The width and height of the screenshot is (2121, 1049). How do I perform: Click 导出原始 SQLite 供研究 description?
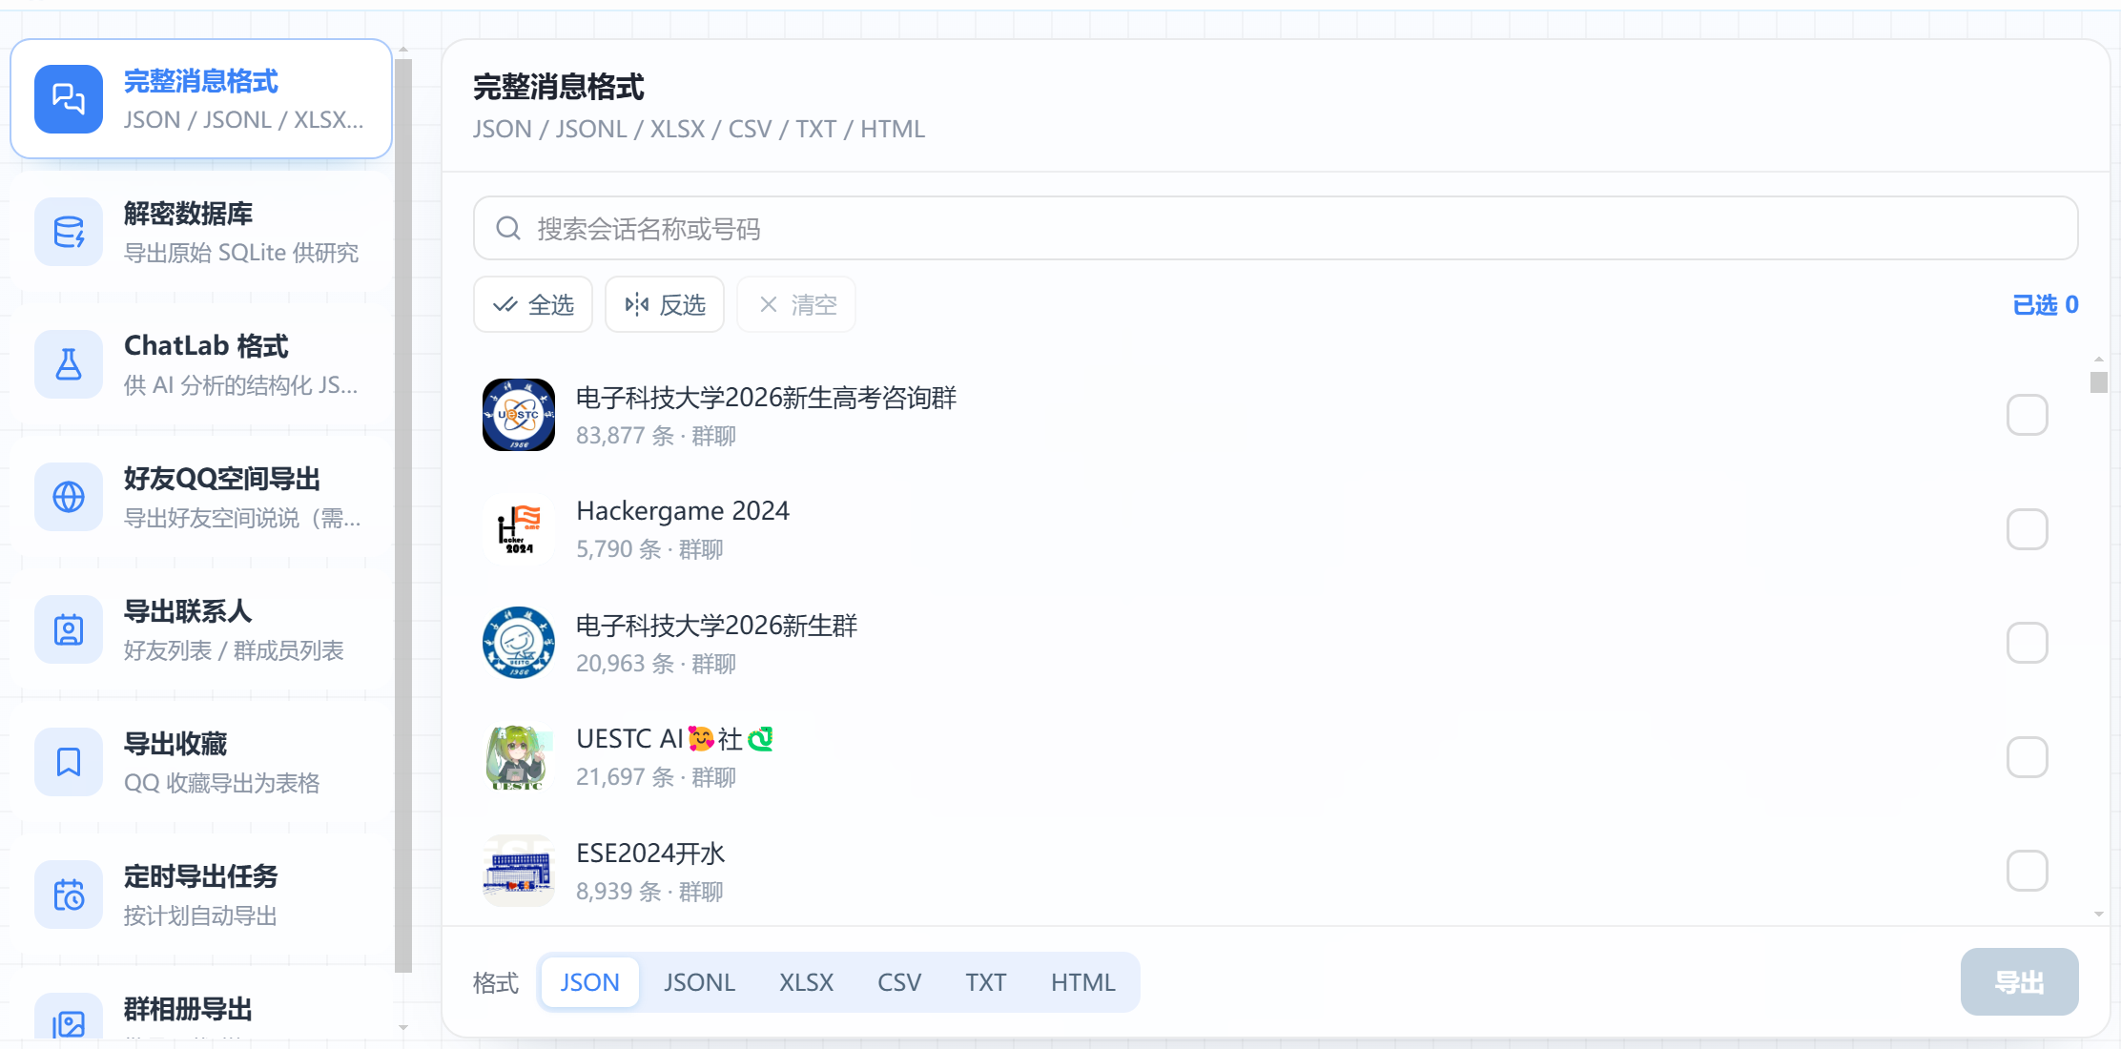(241, 253)
